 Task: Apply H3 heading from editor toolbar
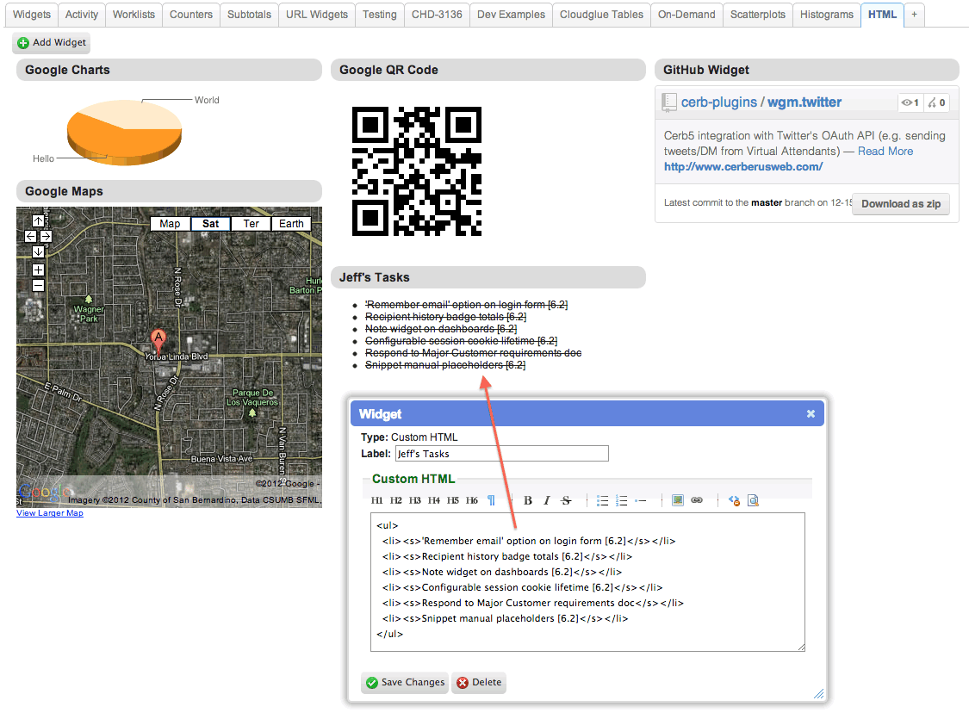[x=414, y=500]
